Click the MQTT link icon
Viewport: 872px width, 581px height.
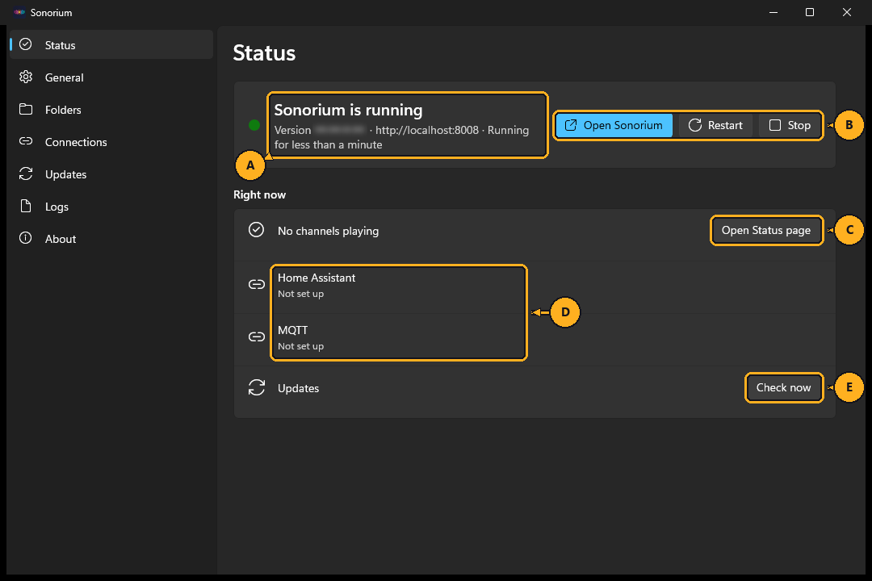(x=257, y=336)
